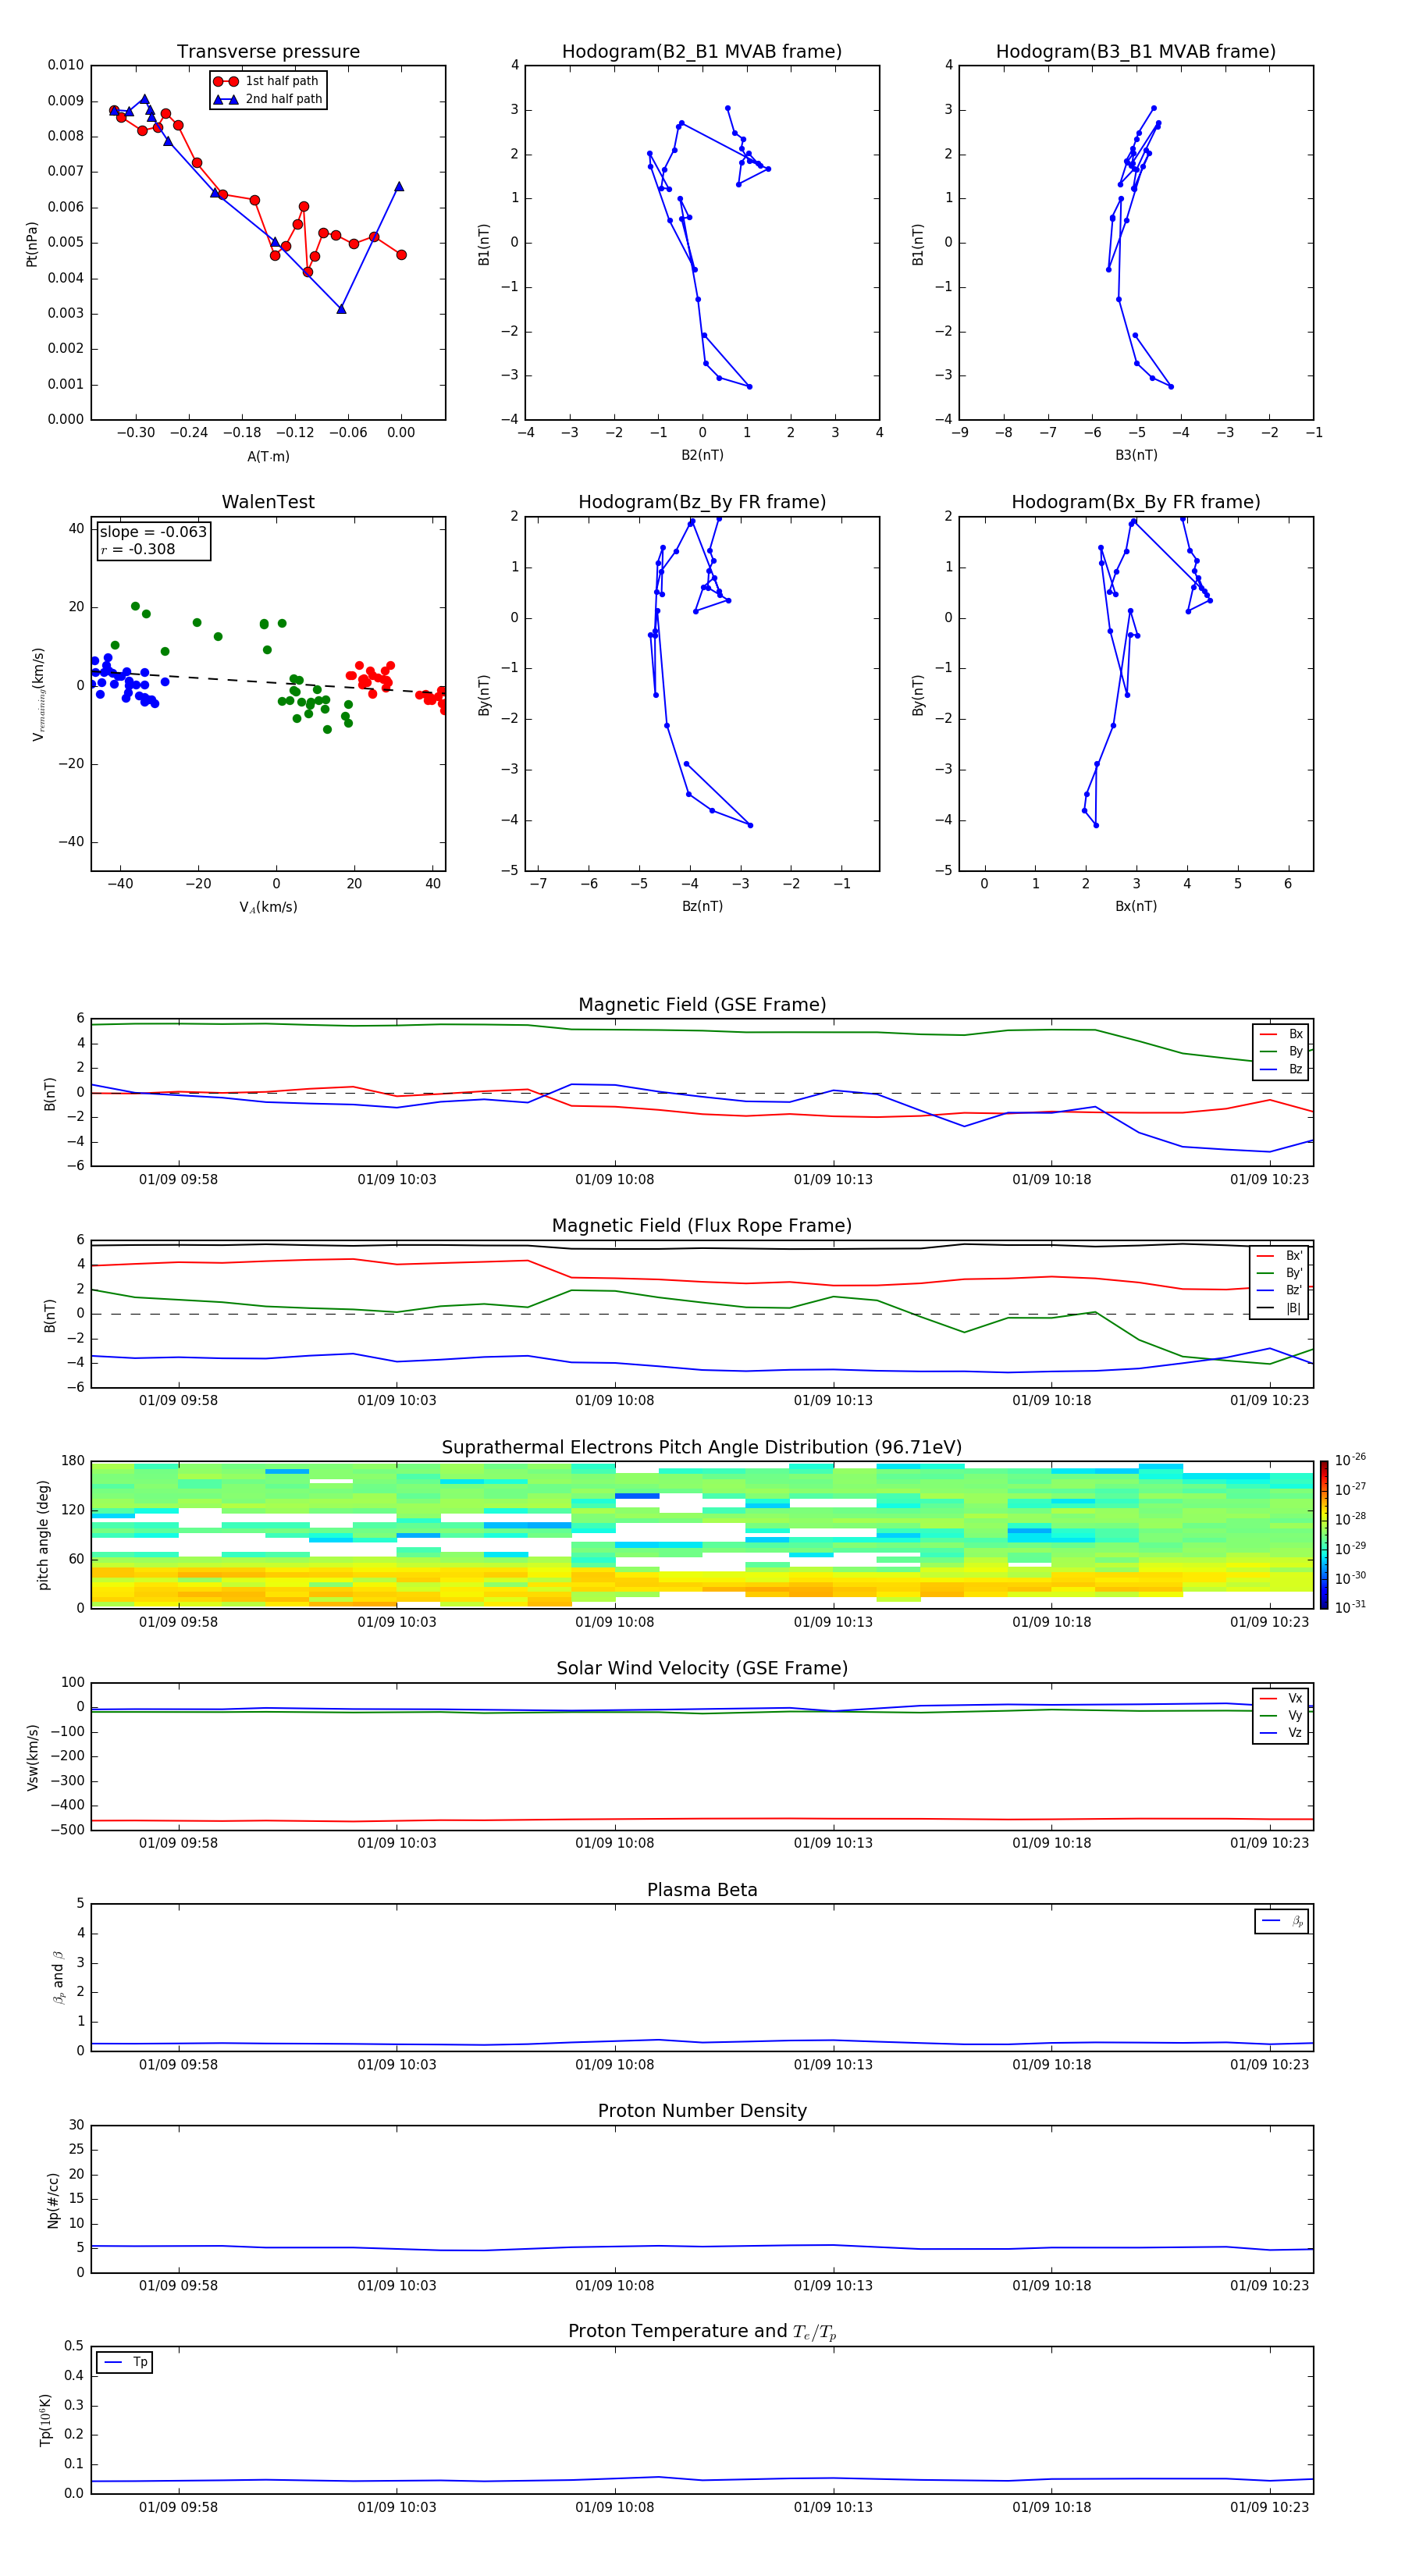Viewport: 1405px width, 2576px height.
Task: Click the 'Solar Wind Velocity (GSE Frame)' title
Action: click(702, 1669)
